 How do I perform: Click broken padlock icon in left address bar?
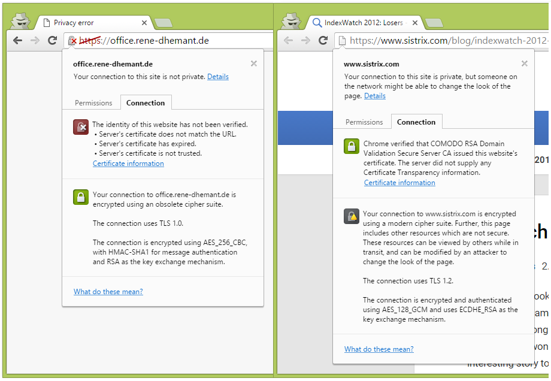pos(72,41)
